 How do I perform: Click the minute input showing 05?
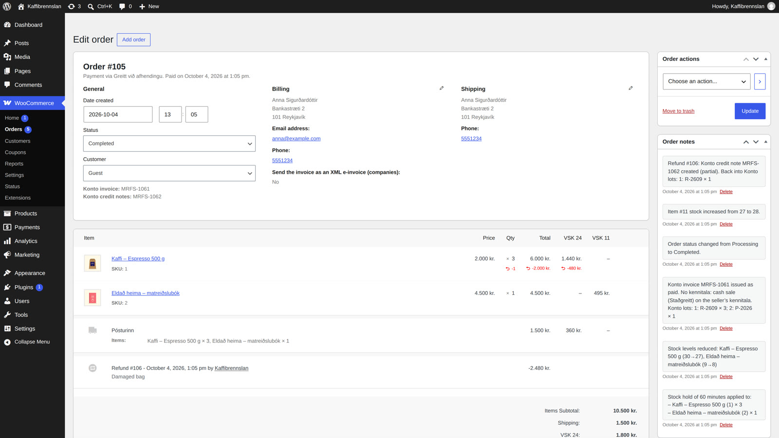tap(197, 114)
